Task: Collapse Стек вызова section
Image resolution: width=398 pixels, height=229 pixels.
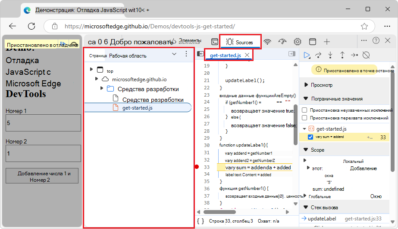Action: pyautogui.click(x=306, y=207)
